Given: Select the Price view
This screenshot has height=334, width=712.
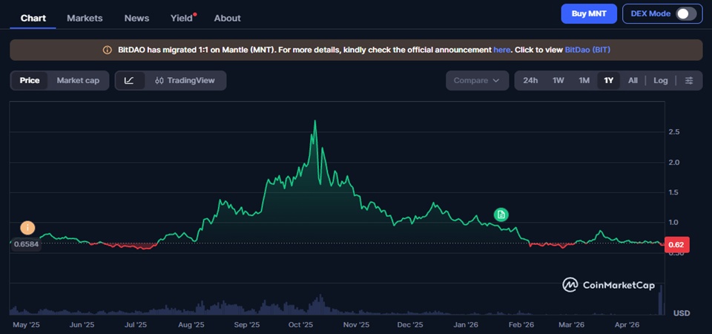Looking at the screenshot, I should (x=30, y=80).
